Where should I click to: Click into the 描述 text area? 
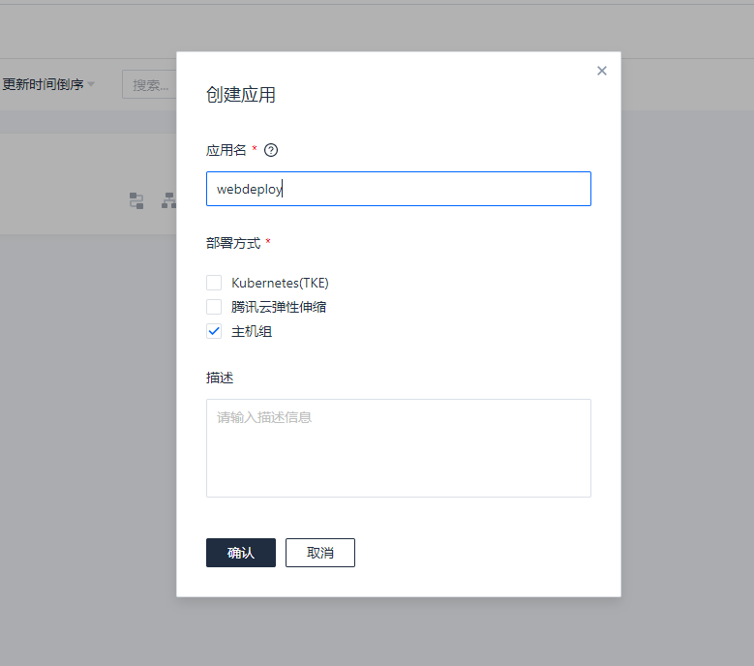tap(398, 447)
